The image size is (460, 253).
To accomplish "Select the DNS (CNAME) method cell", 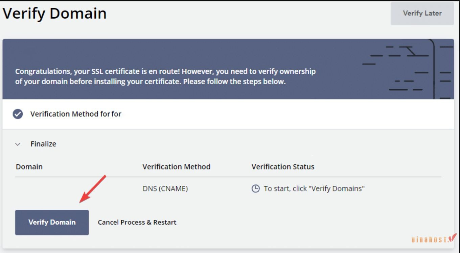I will 165,189.
